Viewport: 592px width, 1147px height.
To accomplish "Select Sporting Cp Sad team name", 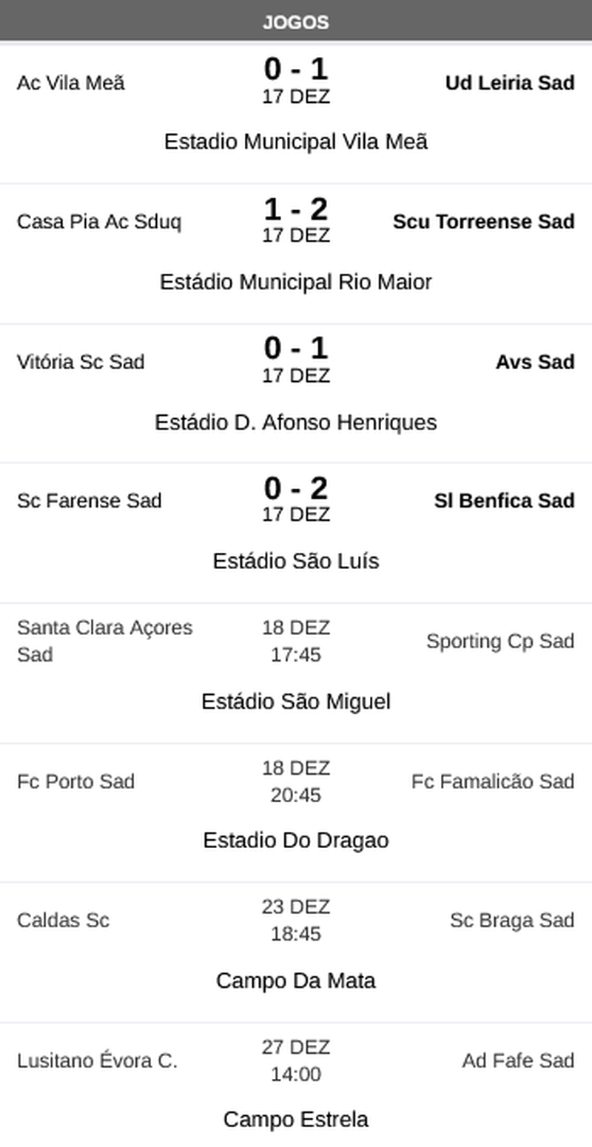I will coord(499,641).
